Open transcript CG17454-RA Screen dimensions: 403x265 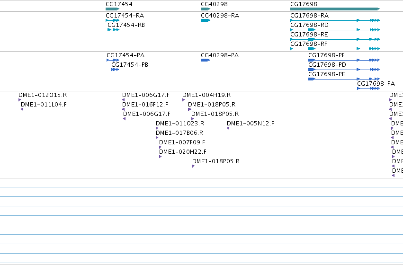pyautogui.click(x=113, y=20)
